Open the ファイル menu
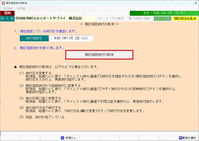 [8, 9]
